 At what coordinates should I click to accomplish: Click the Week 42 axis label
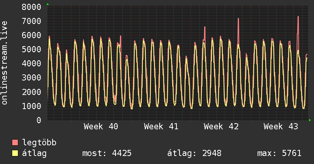[221, 127]
